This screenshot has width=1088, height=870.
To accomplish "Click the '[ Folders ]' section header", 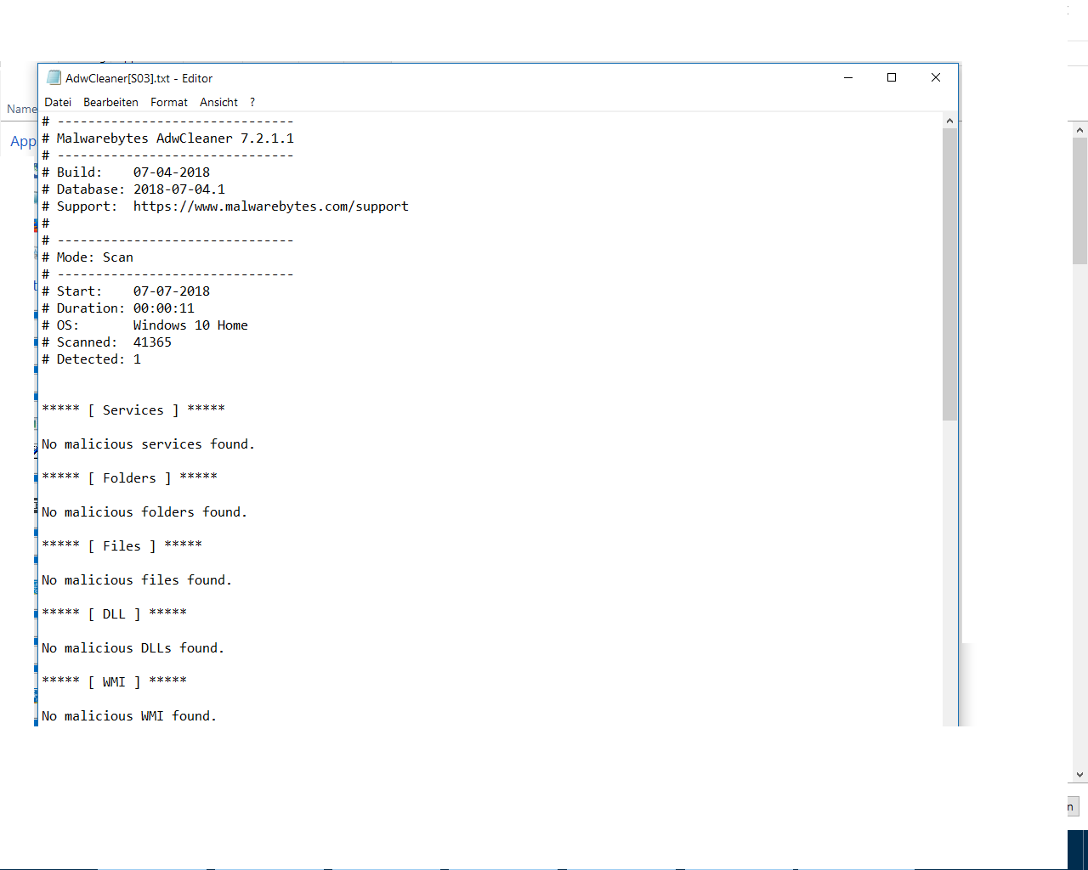I will pyautogui.click(x=129, y=477).
